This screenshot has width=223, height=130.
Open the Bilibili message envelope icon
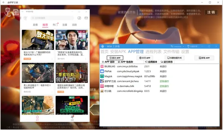pyautogui.click(x=86, y=18)
